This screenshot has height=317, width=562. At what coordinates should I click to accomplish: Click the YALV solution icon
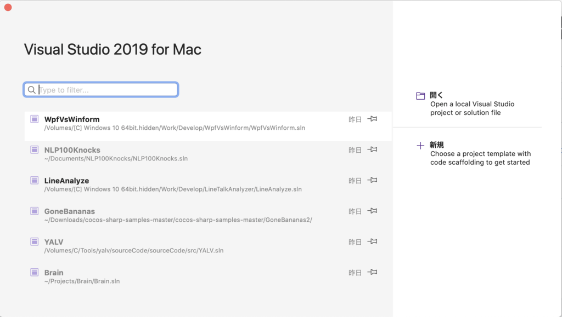[x=35, y=242]
